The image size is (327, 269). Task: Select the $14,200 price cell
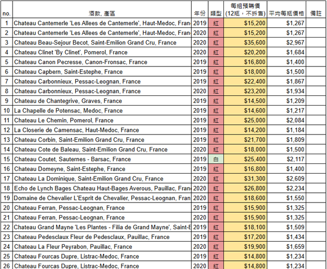[245, 130]
